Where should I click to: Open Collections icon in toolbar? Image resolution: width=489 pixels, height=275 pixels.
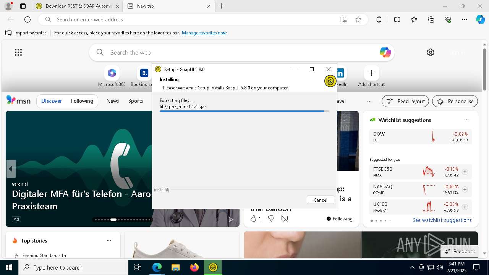(431, 19)
